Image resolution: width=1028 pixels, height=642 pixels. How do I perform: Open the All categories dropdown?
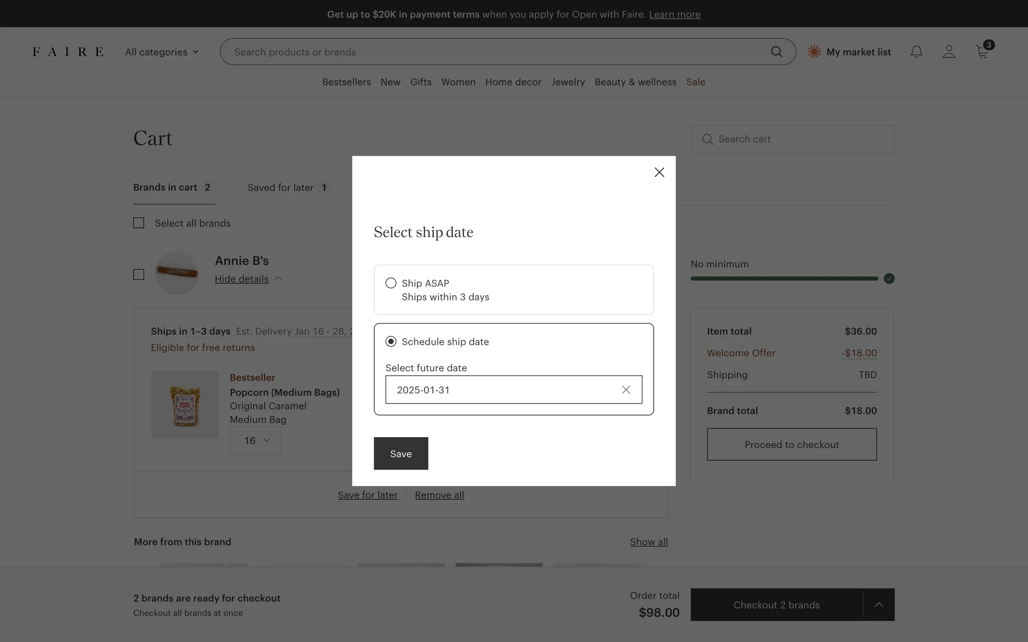coord(162,52)
